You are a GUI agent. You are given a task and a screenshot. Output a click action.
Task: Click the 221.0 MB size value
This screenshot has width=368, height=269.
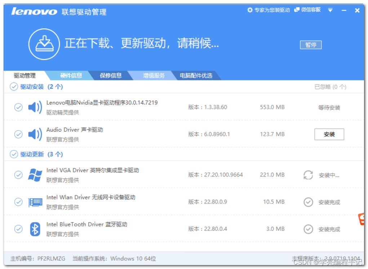(272, 175)
